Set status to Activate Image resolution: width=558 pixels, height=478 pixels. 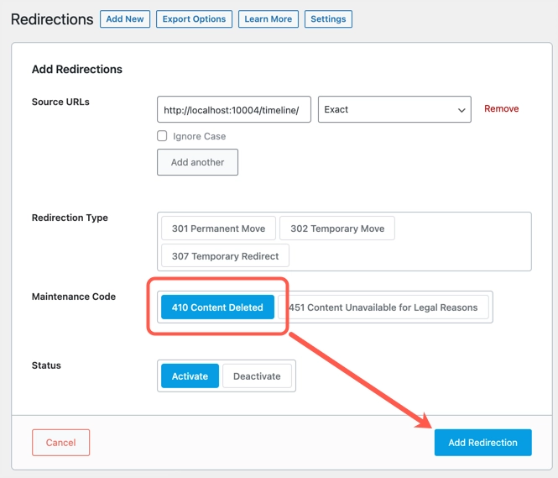(x=190, y=376)
